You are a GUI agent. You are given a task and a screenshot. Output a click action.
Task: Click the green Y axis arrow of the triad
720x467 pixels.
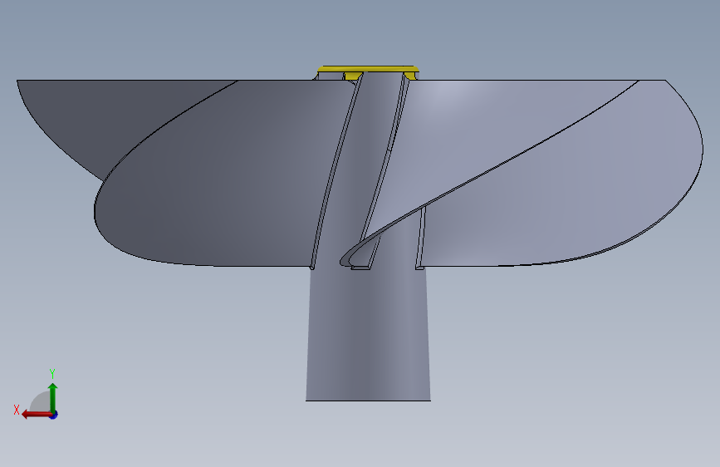53,396
